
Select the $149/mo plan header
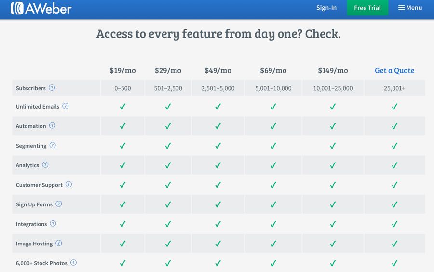(333, 70)
